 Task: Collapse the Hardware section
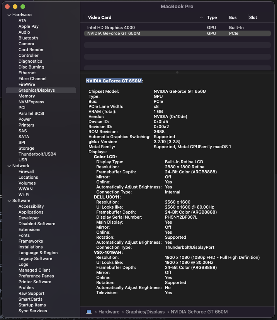pos(9,15)
